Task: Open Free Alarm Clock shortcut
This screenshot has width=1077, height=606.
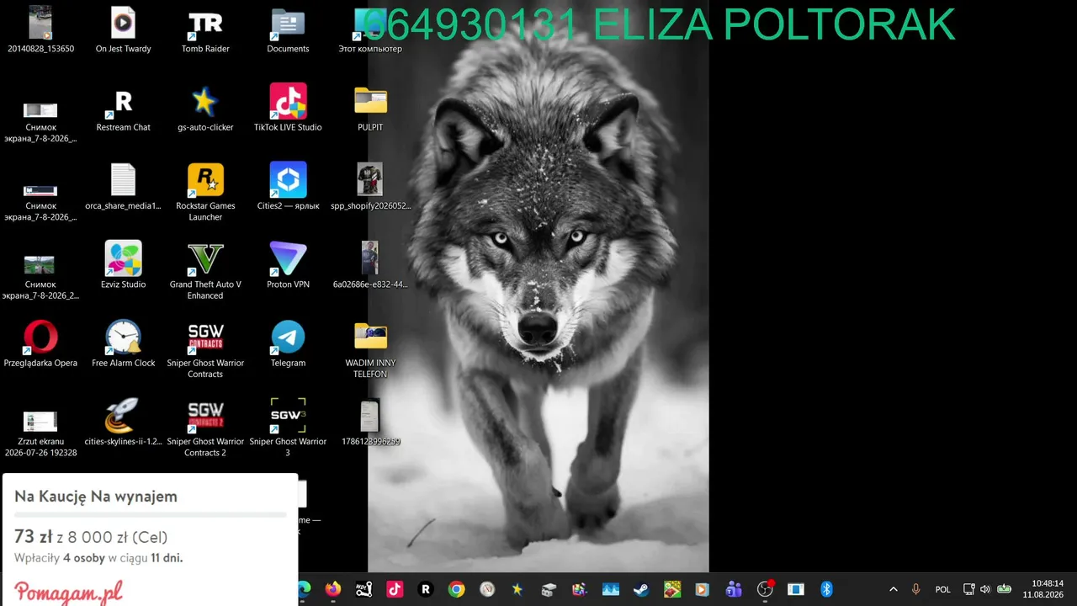Action: [x=123, y=345]
